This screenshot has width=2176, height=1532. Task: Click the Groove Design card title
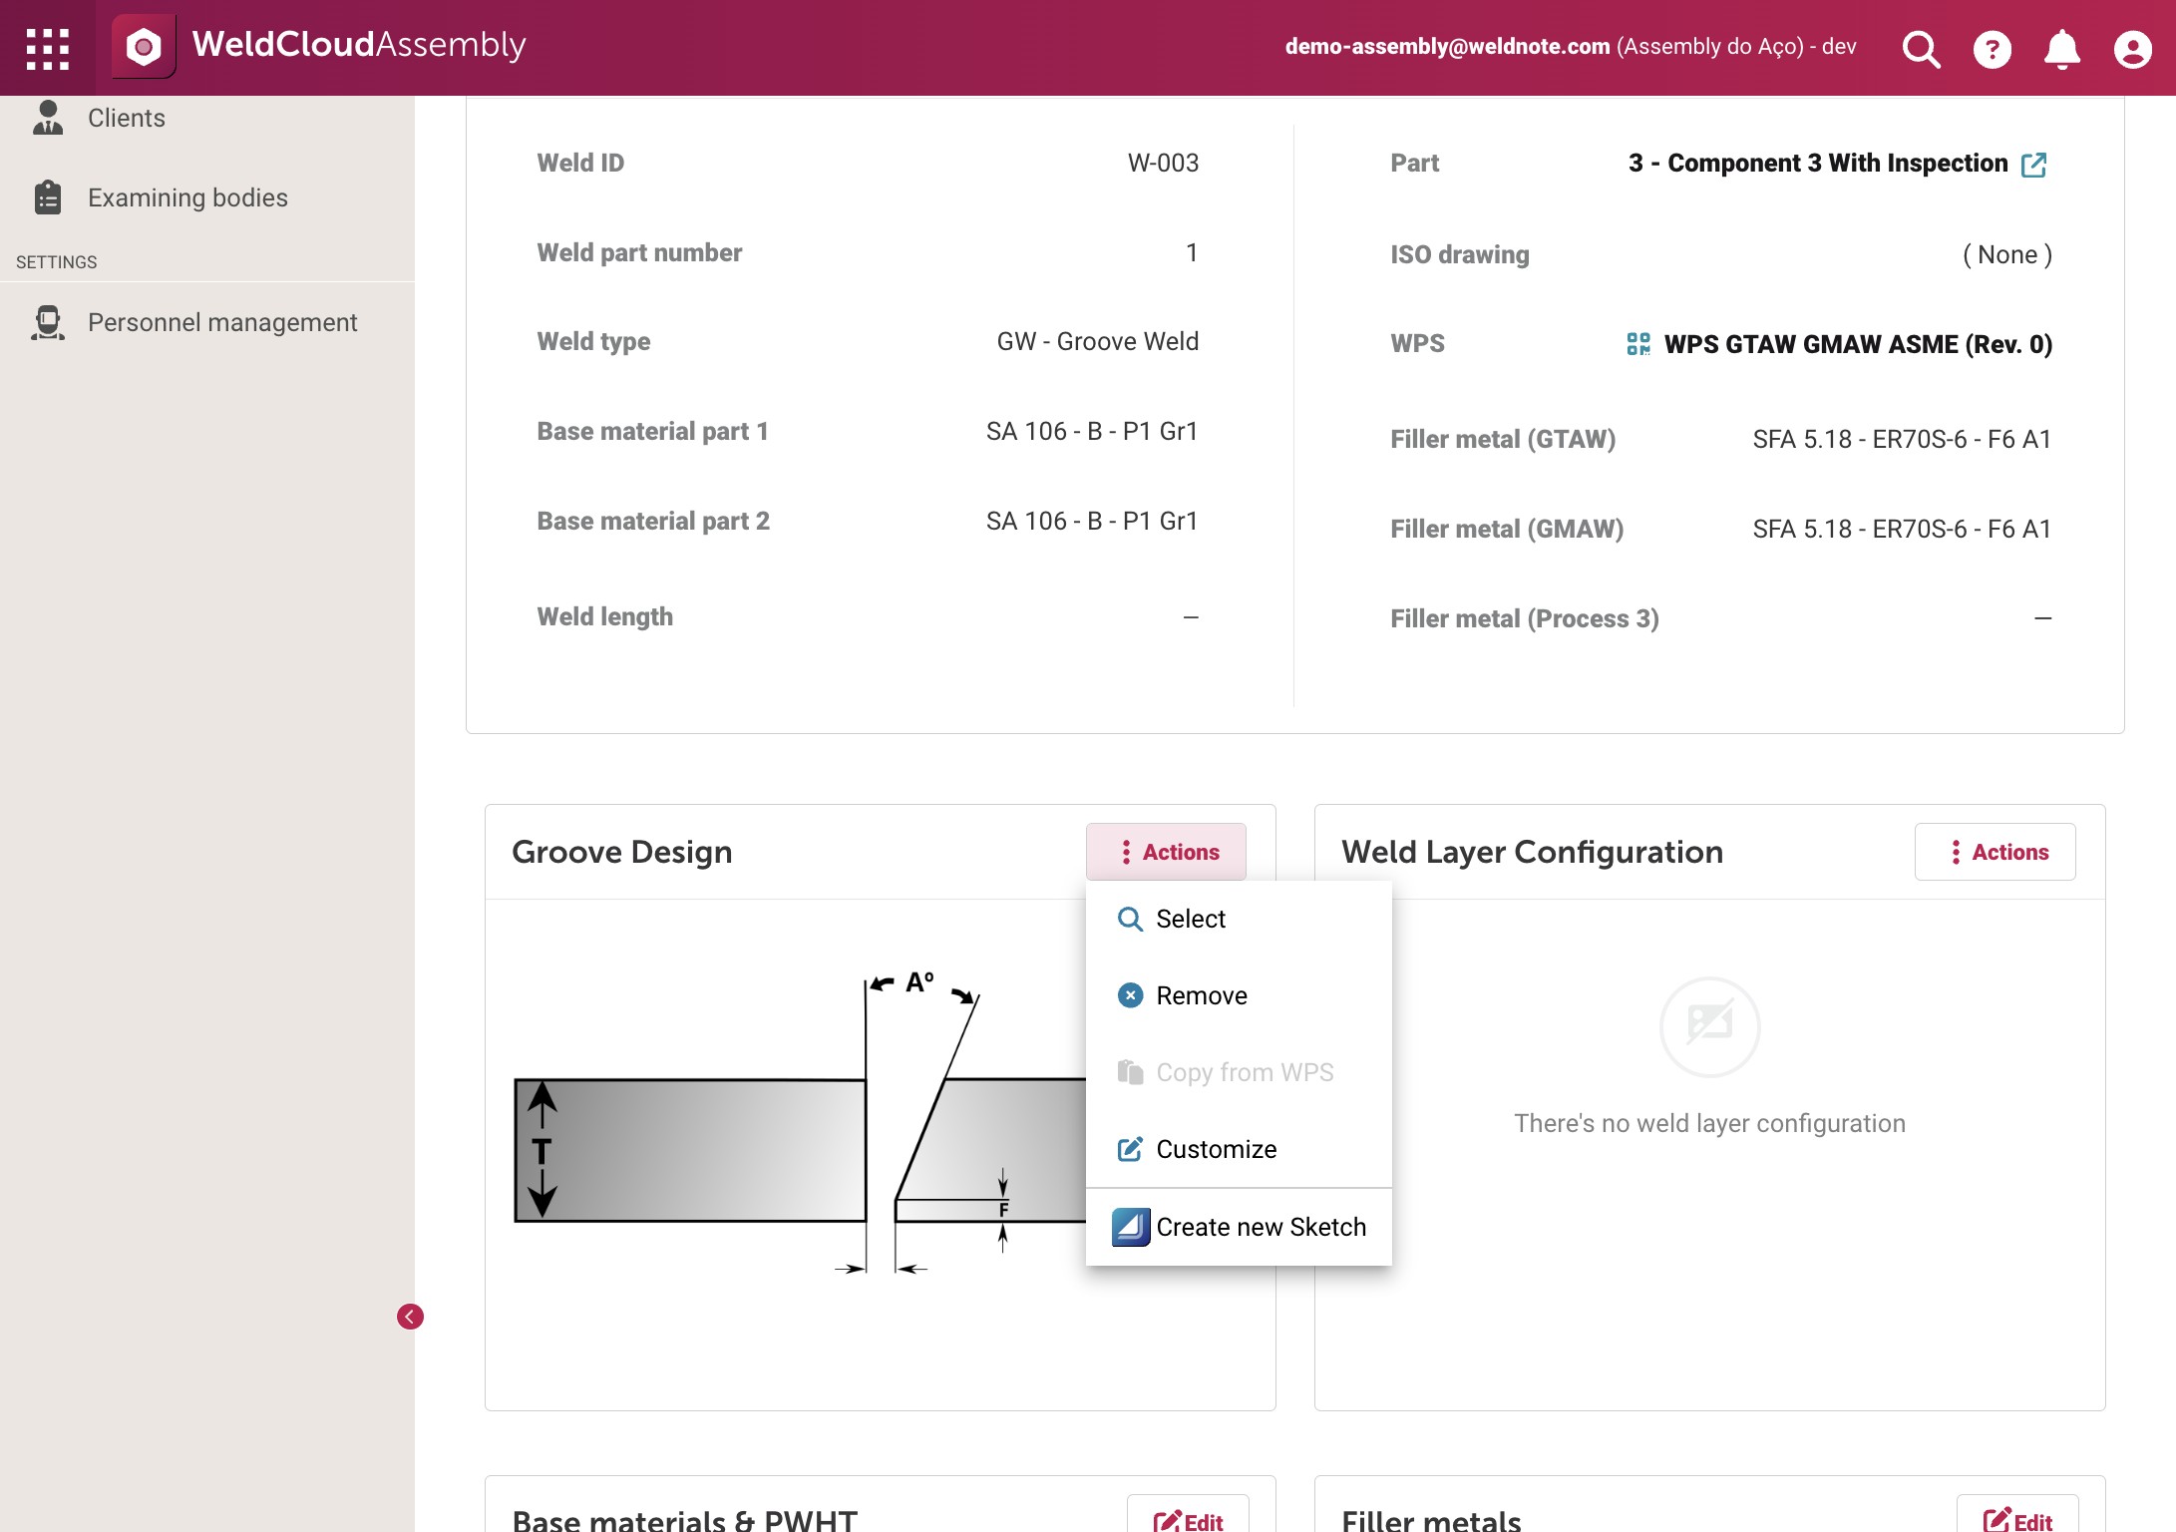[x=621, y=852]
